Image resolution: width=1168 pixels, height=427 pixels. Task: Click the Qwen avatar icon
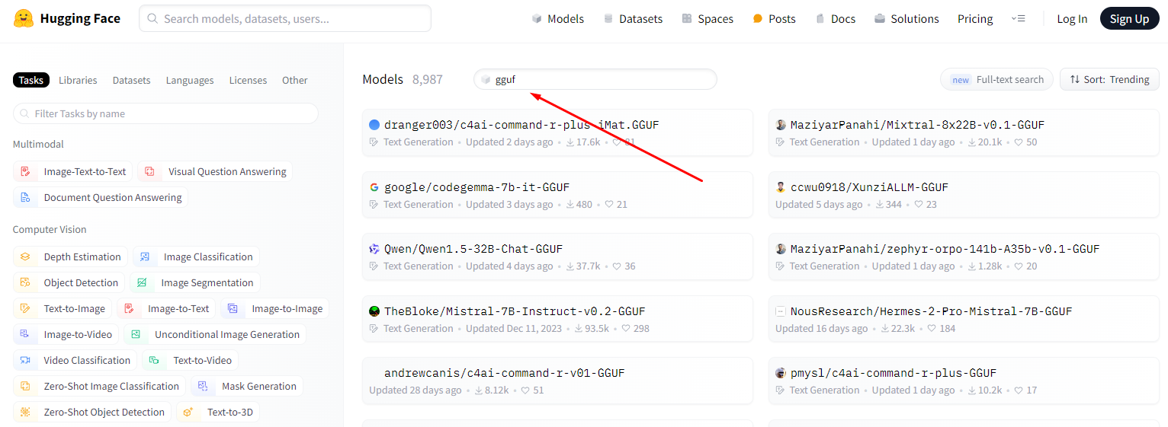pos(374,249)
